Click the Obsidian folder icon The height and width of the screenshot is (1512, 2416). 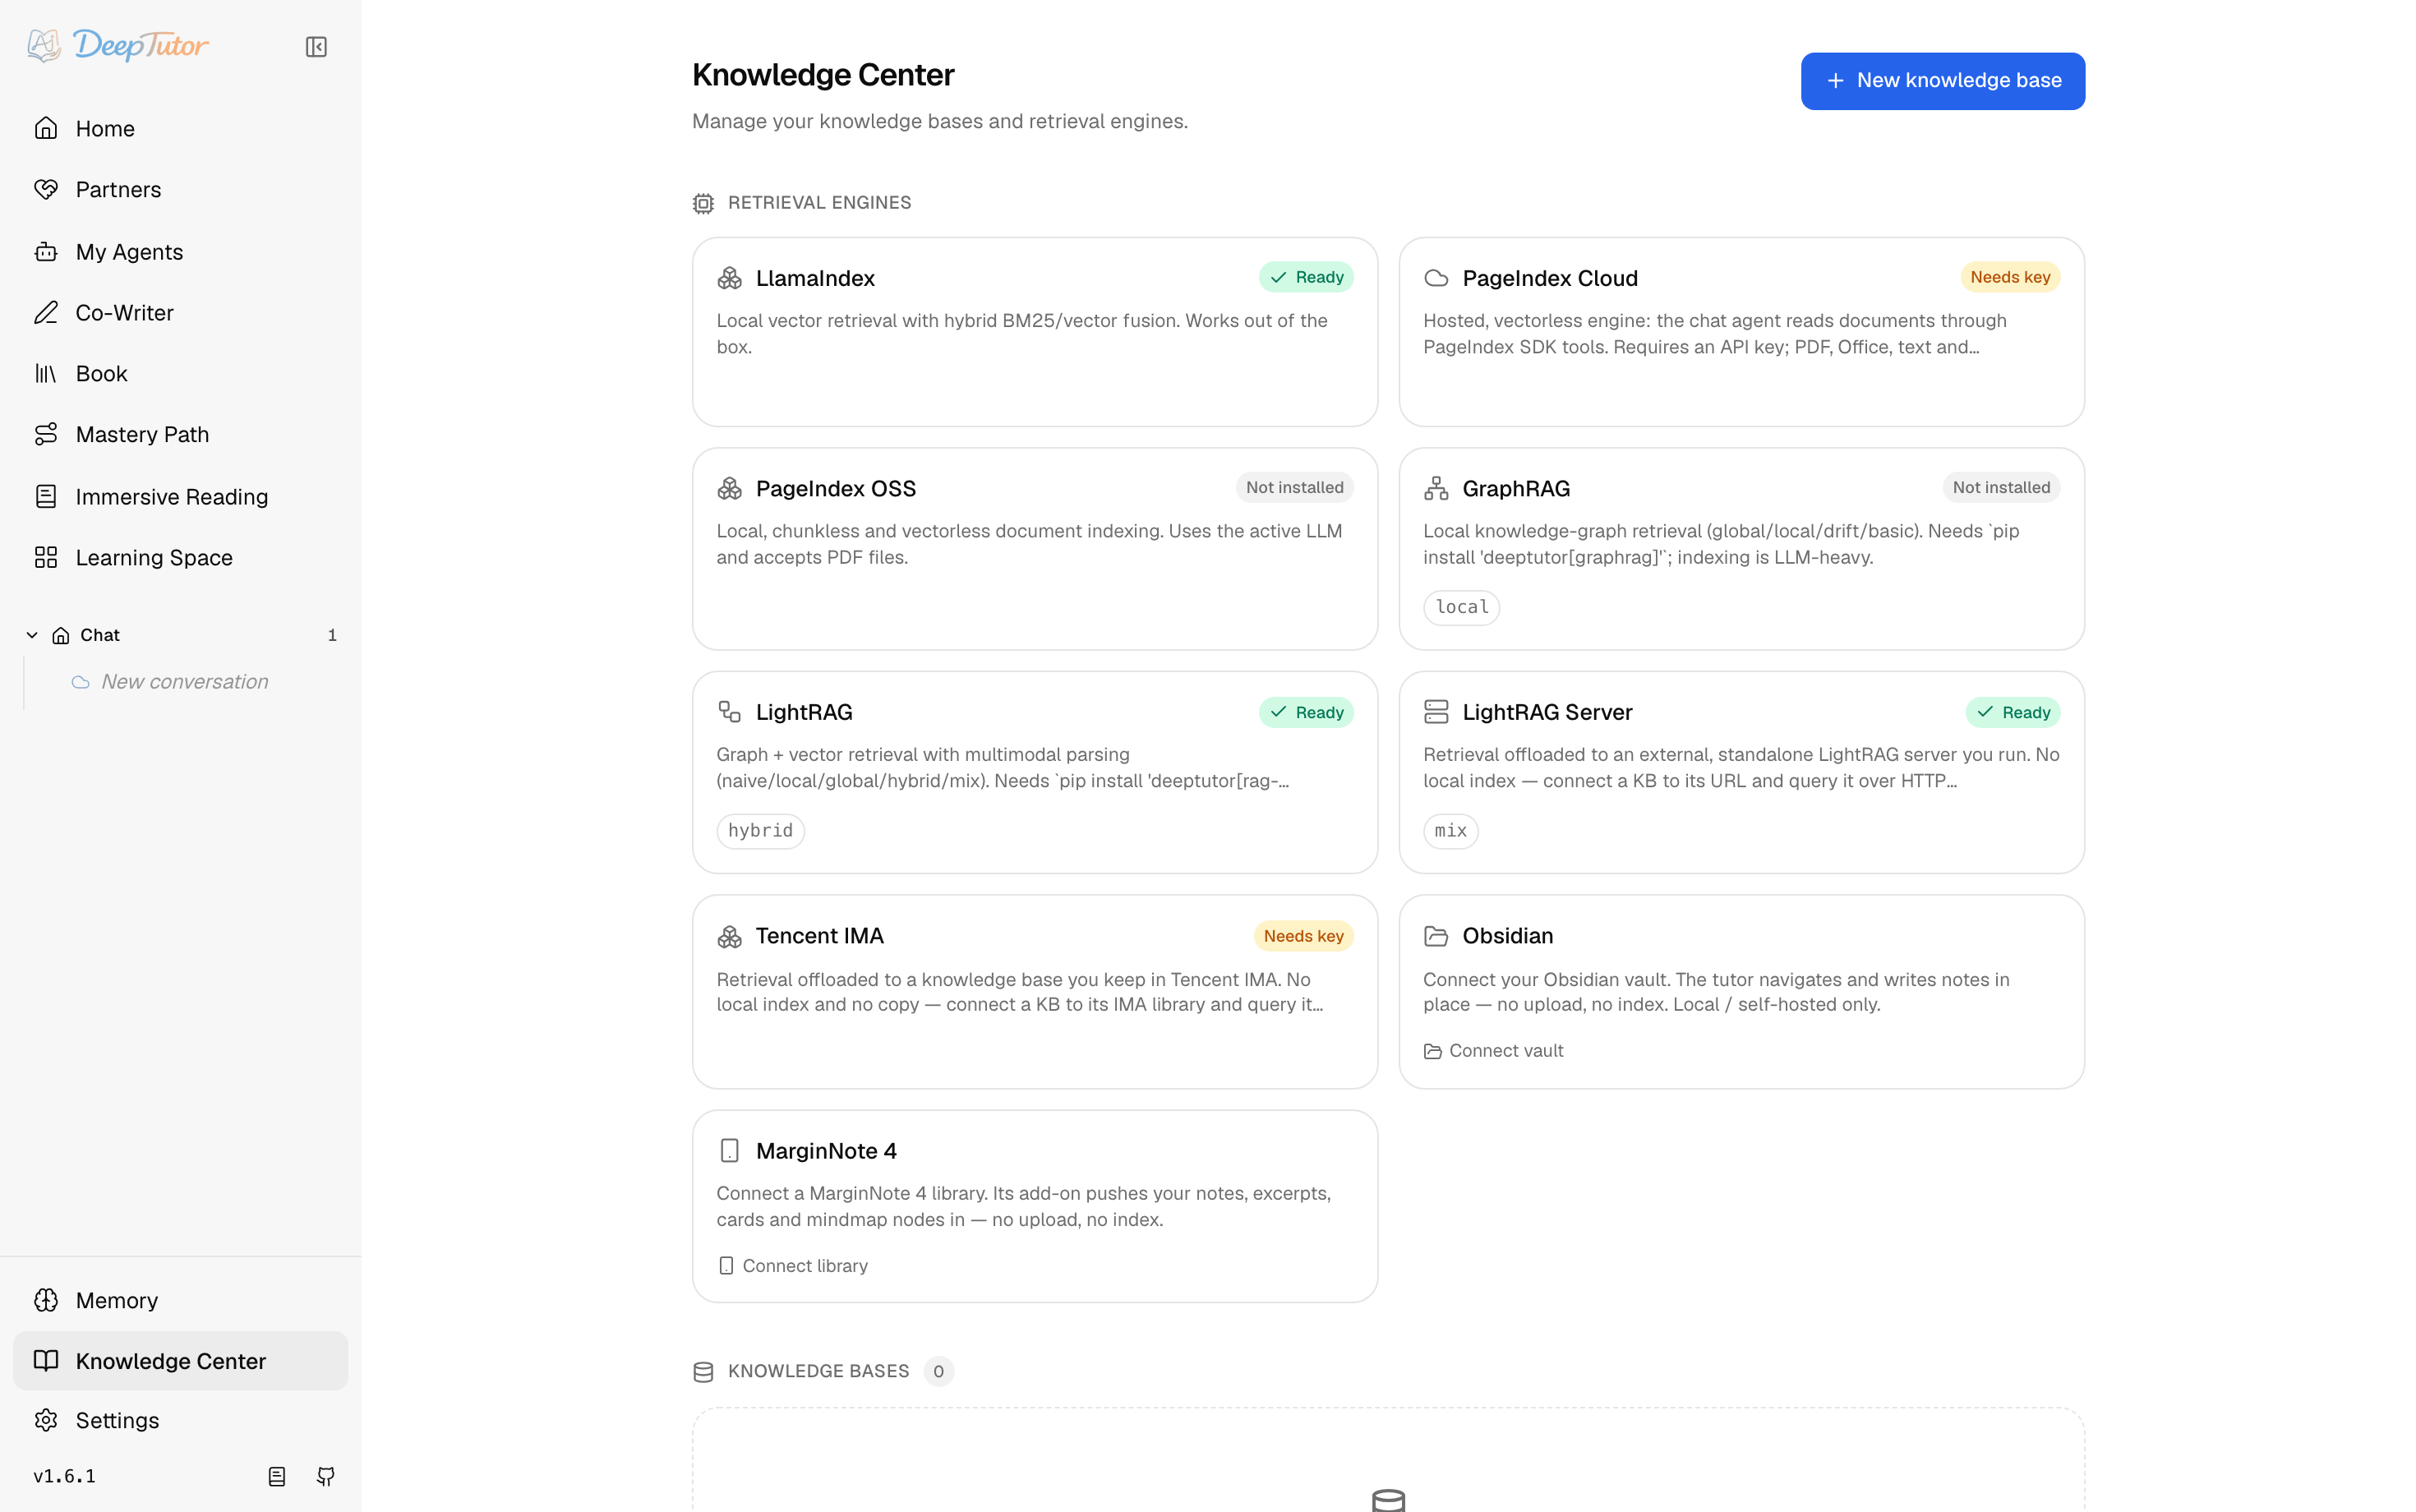pos(1436,936)
